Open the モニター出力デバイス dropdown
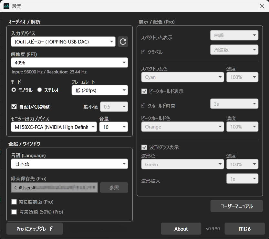The width and height of the screenshot is (269, 239). 54,127
